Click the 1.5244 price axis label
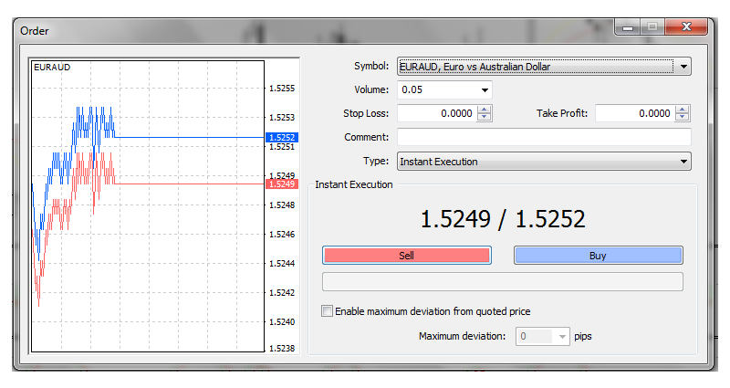Viewport: 730px width, 388px height. point(282,263)
